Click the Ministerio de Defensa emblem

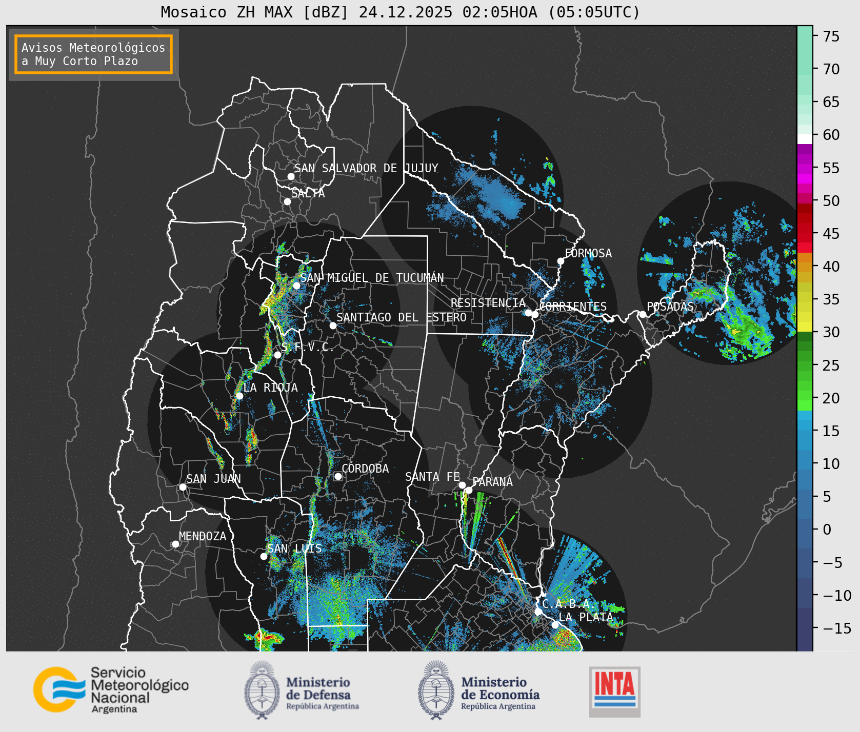point(263,690)
